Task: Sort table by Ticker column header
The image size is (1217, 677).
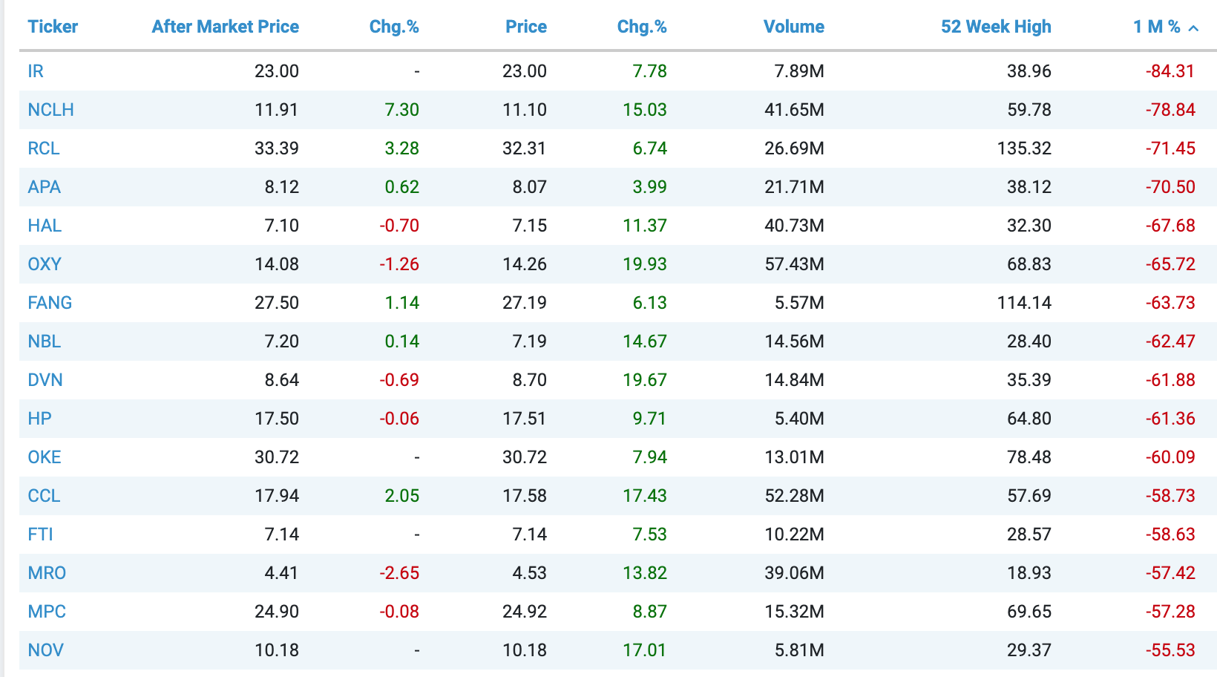Action: (53, 27)
